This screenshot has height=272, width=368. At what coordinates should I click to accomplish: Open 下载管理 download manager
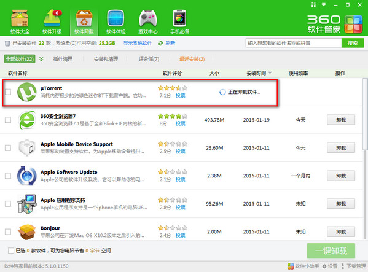click(353, 266)
